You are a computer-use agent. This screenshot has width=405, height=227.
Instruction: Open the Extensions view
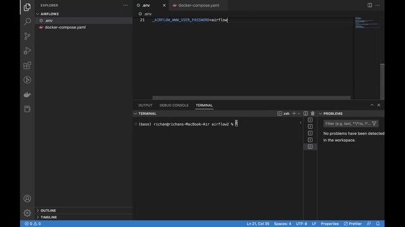point(27,66)
